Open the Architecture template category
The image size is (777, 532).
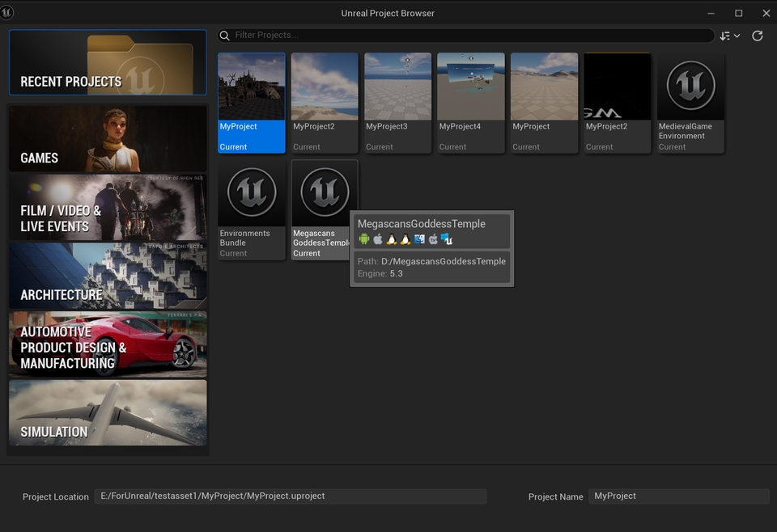(108, 276)
